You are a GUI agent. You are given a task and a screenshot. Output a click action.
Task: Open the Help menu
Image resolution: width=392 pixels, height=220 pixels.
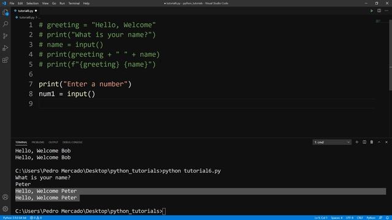(86, 3)
